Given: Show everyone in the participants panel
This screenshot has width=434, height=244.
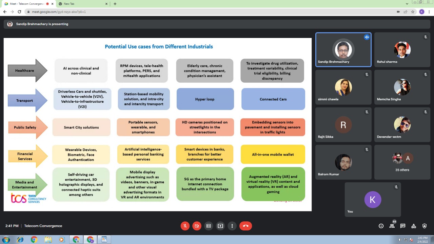Looking at the screenshot, I should click(392, 226).
